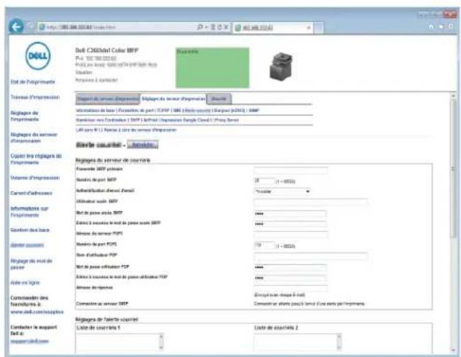Click the Utilisateur accès SMTP field
Screen dimensions: 461x357
click(311, 202)
